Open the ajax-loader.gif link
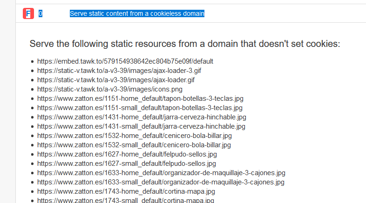This screenshot has width=366, height=203. click(116, 80)
